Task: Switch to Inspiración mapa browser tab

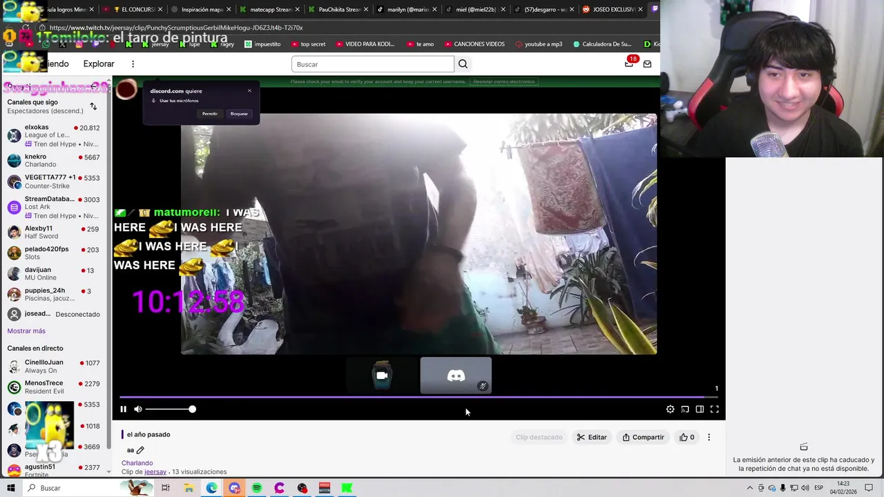Action: tap(200, 10)
